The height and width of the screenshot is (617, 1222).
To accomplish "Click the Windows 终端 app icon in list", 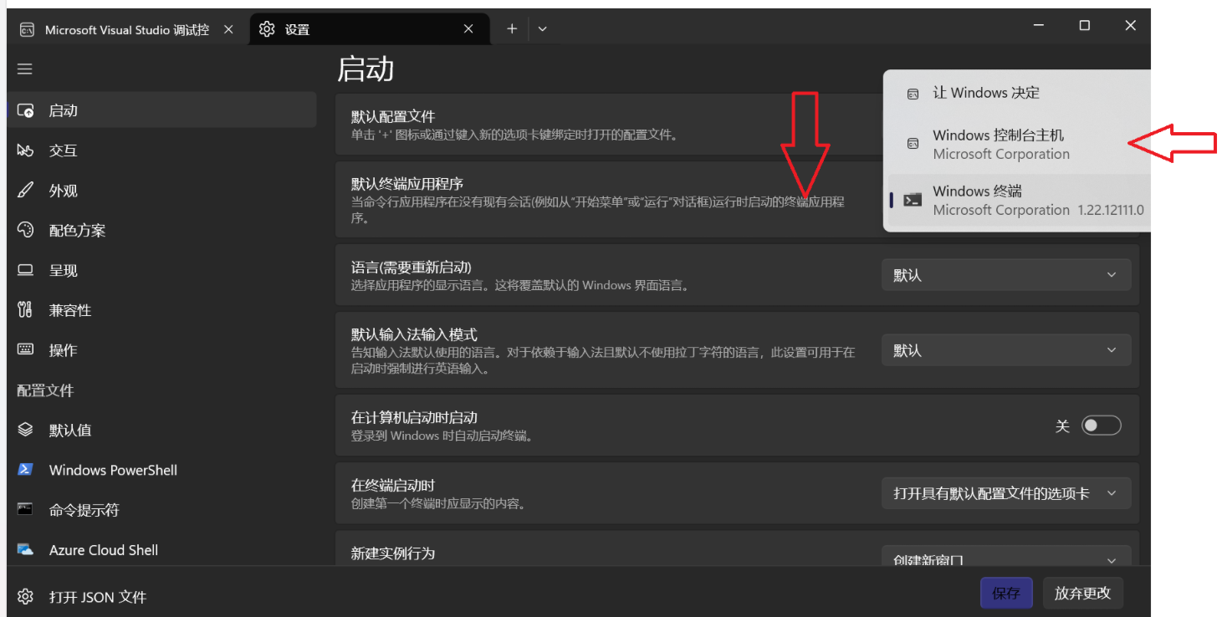I will [x=913, y=200].
